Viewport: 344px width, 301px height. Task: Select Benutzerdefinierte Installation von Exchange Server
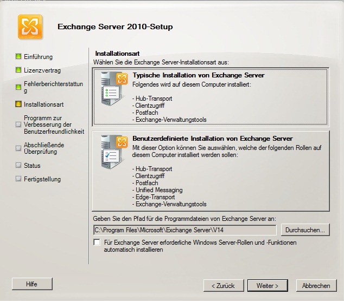click(213, 139)
